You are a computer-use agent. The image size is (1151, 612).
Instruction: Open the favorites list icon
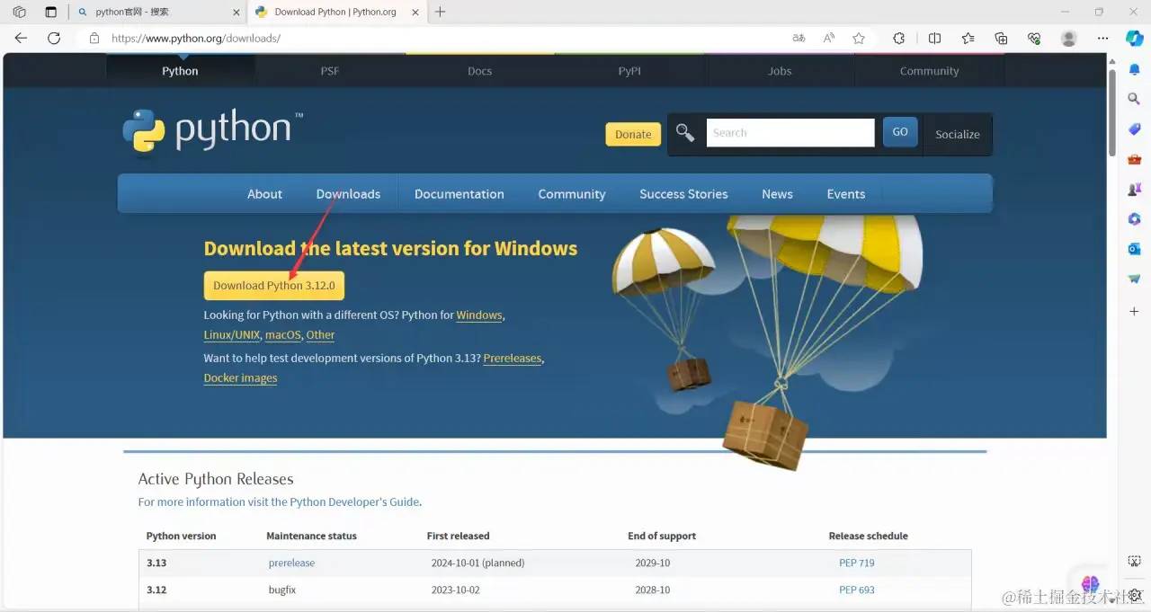(968, 39)
